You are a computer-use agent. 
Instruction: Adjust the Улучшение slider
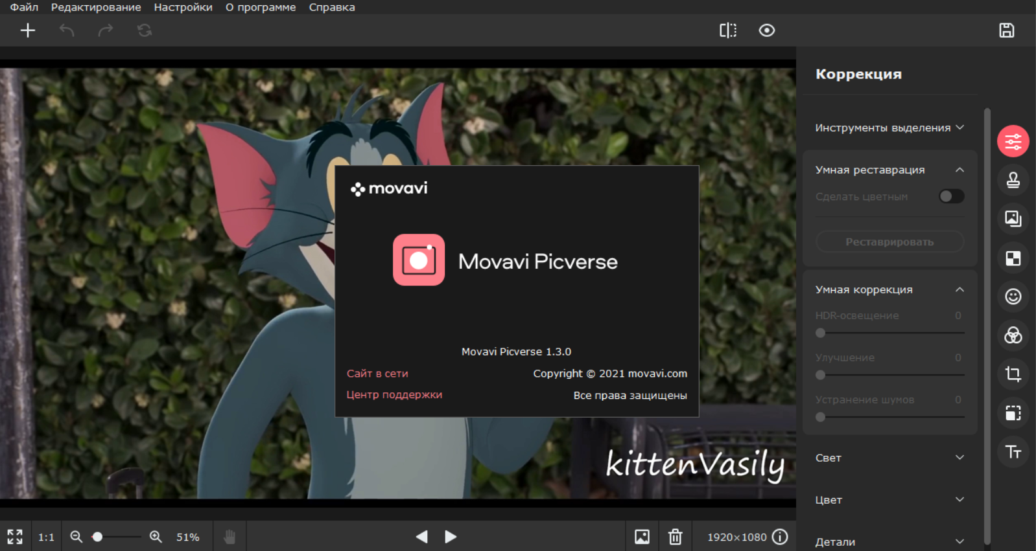[x=889, y=375]
